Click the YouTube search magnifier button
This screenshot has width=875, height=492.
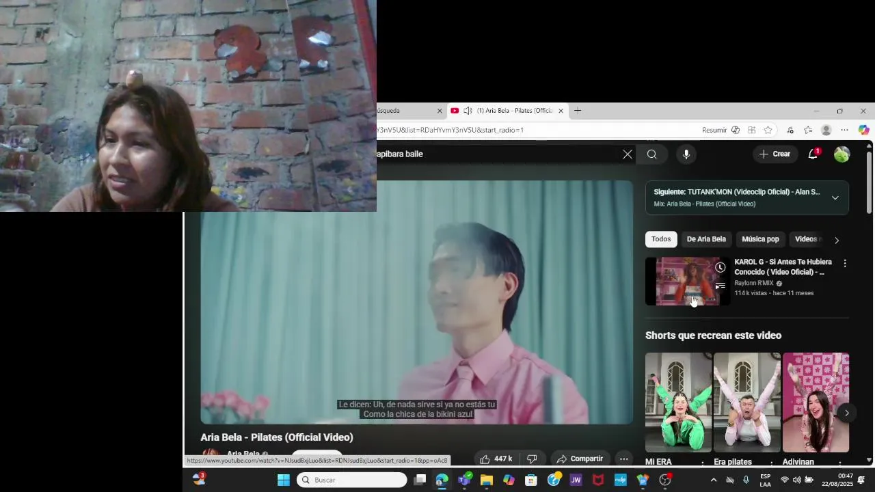652,154
